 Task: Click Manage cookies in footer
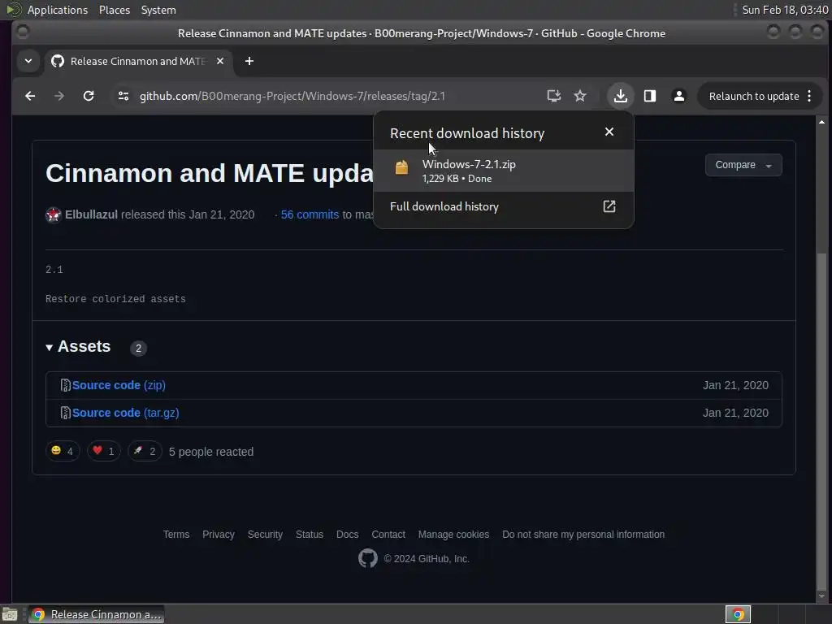(x=453, y=535)
